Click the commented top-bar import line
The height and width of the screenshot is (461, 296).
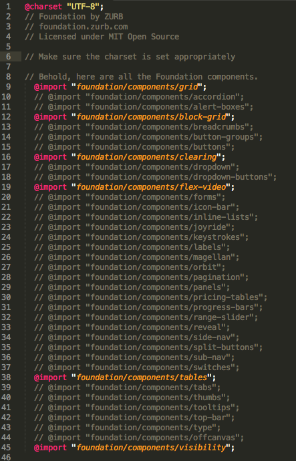point(134,418)
